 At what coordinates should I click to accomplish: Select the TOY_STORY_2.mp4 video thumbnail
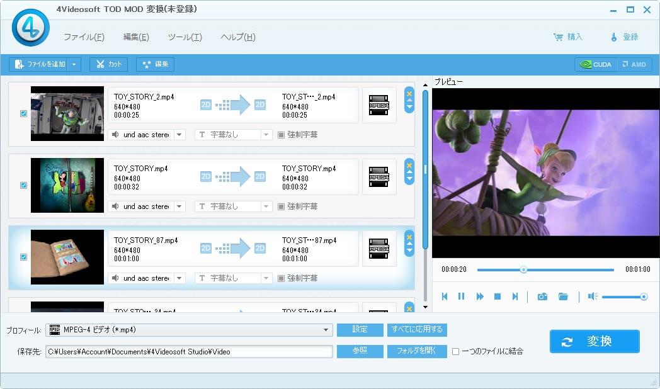coord(67,113)
